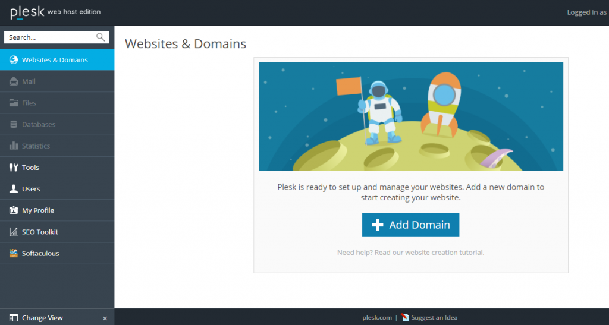The width and height of the screenshot is (609, 325).
Task: Focus the Search input field
Action: (x=51, y=37)
